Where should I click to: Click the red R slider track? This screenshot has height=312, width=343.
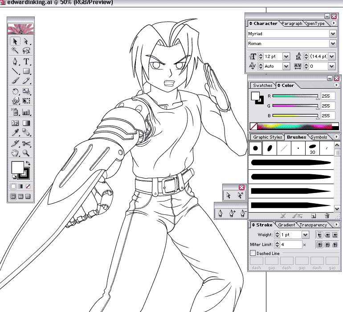pos(295,96)
